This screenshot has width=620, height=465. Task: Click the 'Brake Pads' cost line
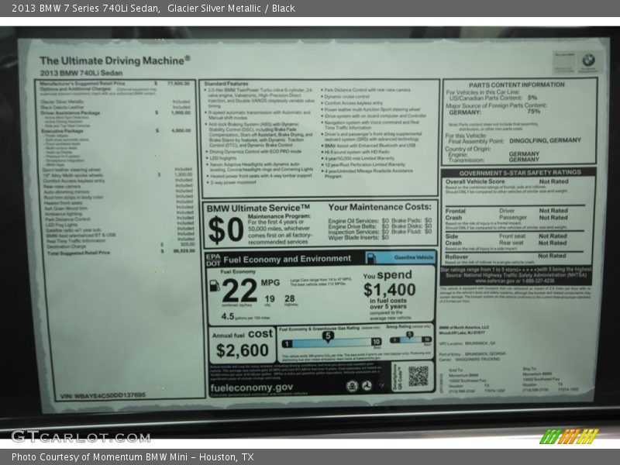point(412,220)
